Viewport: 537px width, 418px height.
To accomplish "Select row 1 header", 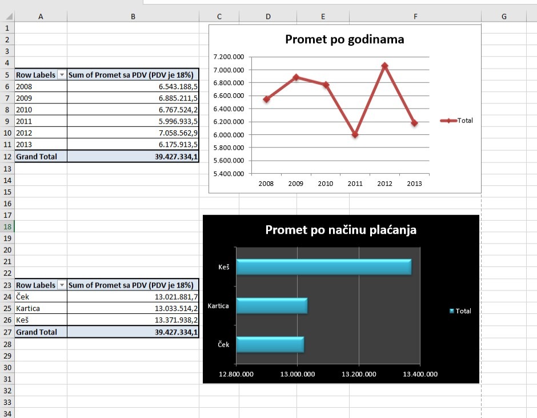I will pos(7,28).
